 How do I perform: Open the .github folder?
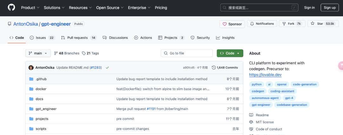pyautogui.click(x=41, y=79)
